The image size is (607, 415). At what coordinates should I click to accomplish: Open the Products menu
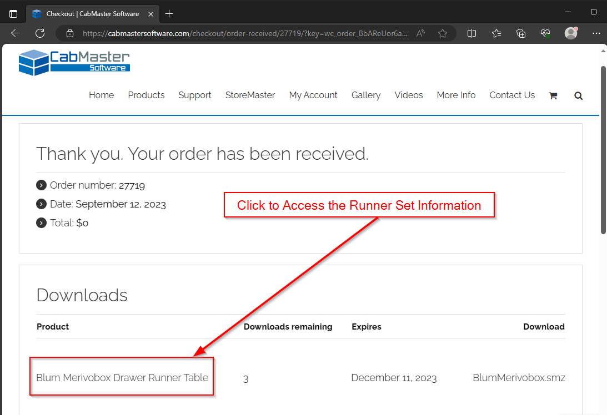pyautogui.click(x=146, y=95)
